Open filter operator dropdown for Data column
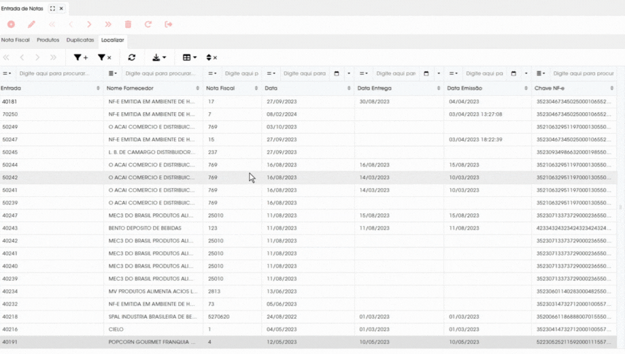Viewport: 625px width, 354px height. click(x=271, y=73)
